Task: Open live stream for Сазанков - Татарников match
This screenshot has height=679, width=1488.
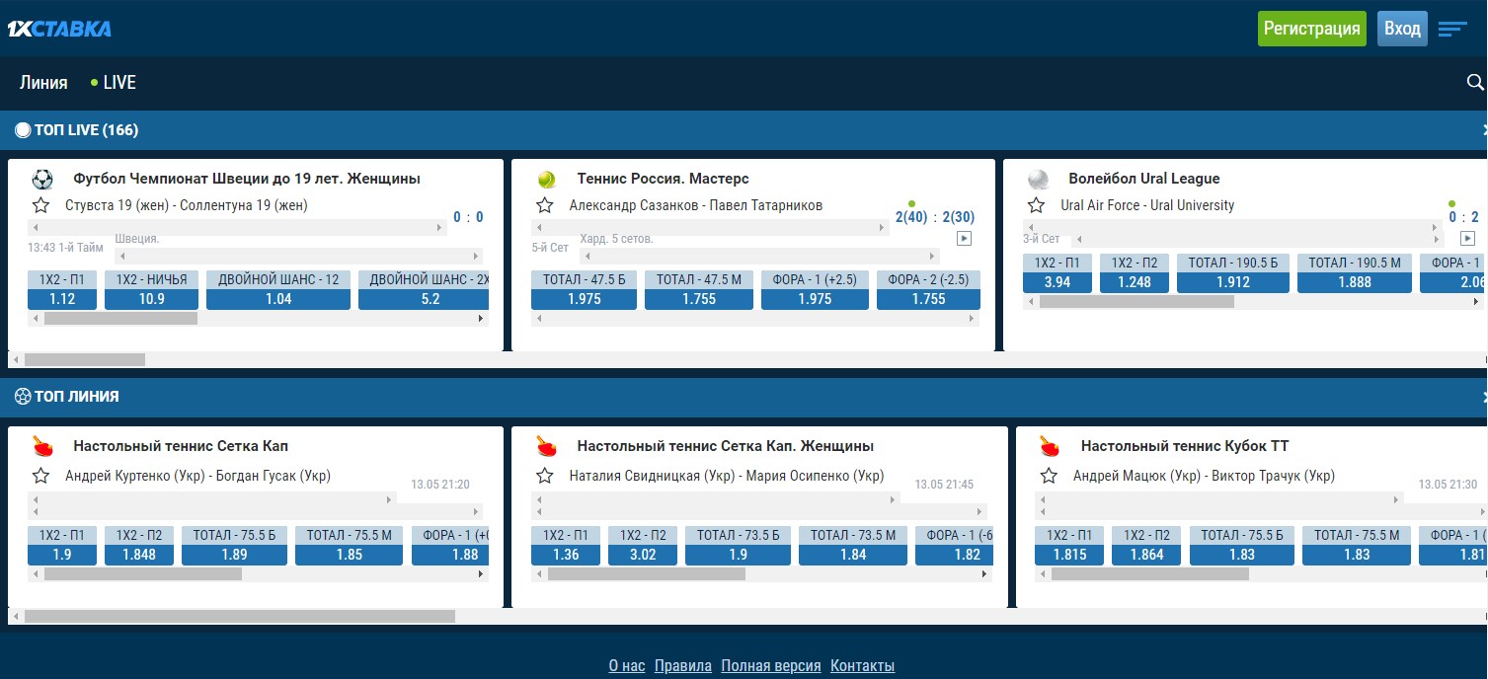Action: 965,238
